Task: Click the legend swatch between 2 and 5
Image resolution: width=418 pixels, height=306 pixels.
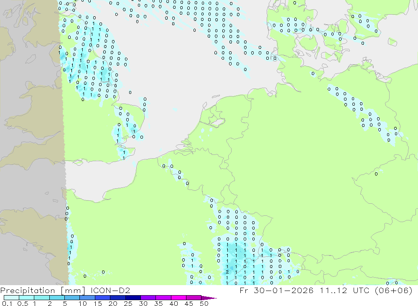Action: pos(57,298)
